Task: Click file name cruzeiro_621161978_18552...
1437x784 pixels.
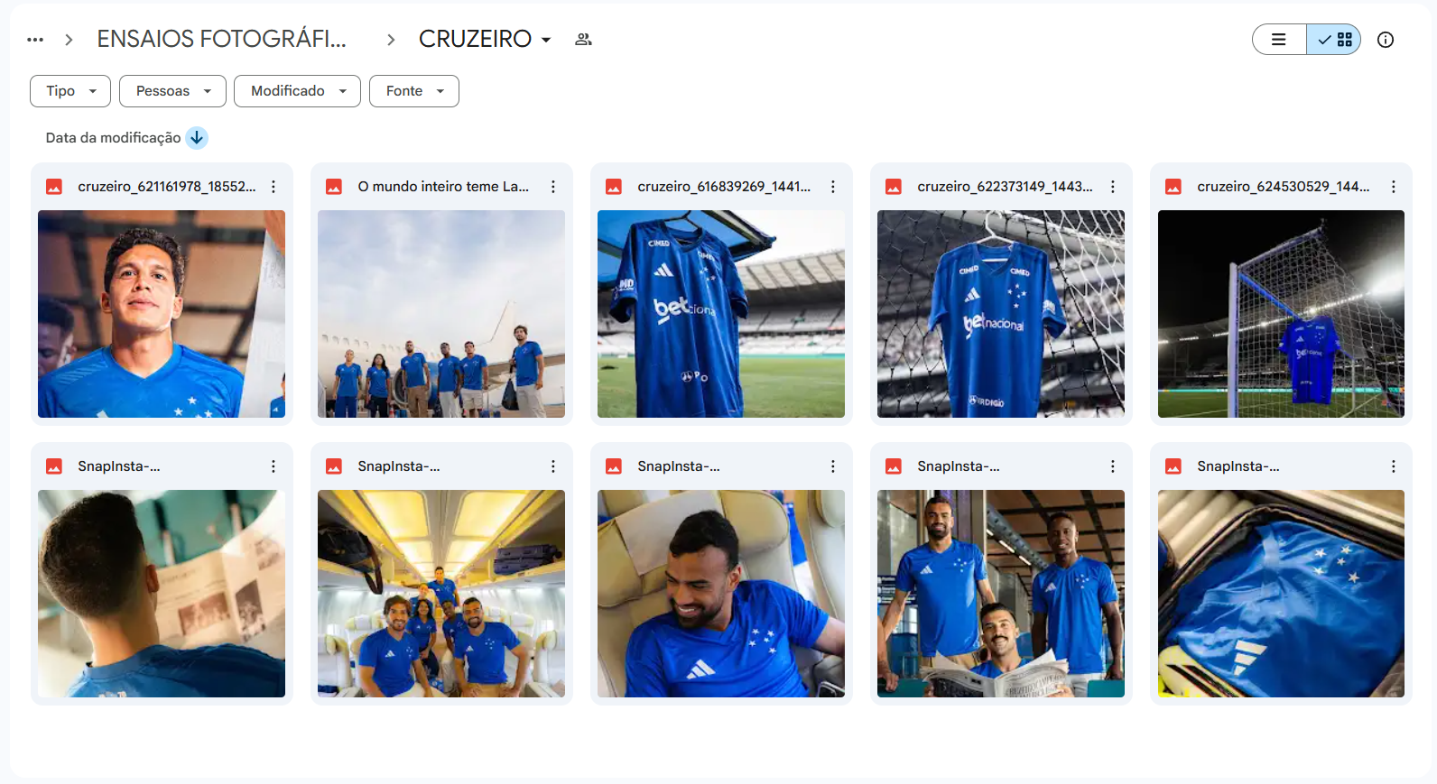Action: coord(167,187)
